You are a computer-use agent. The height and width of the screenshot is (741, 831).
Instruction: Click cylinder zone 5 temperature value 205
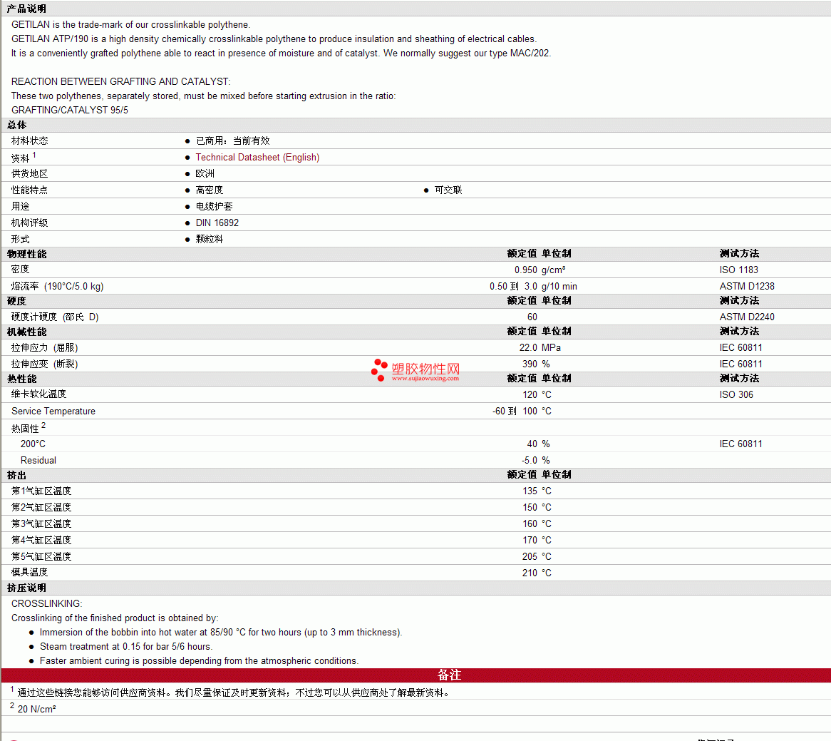pos(530,558)
